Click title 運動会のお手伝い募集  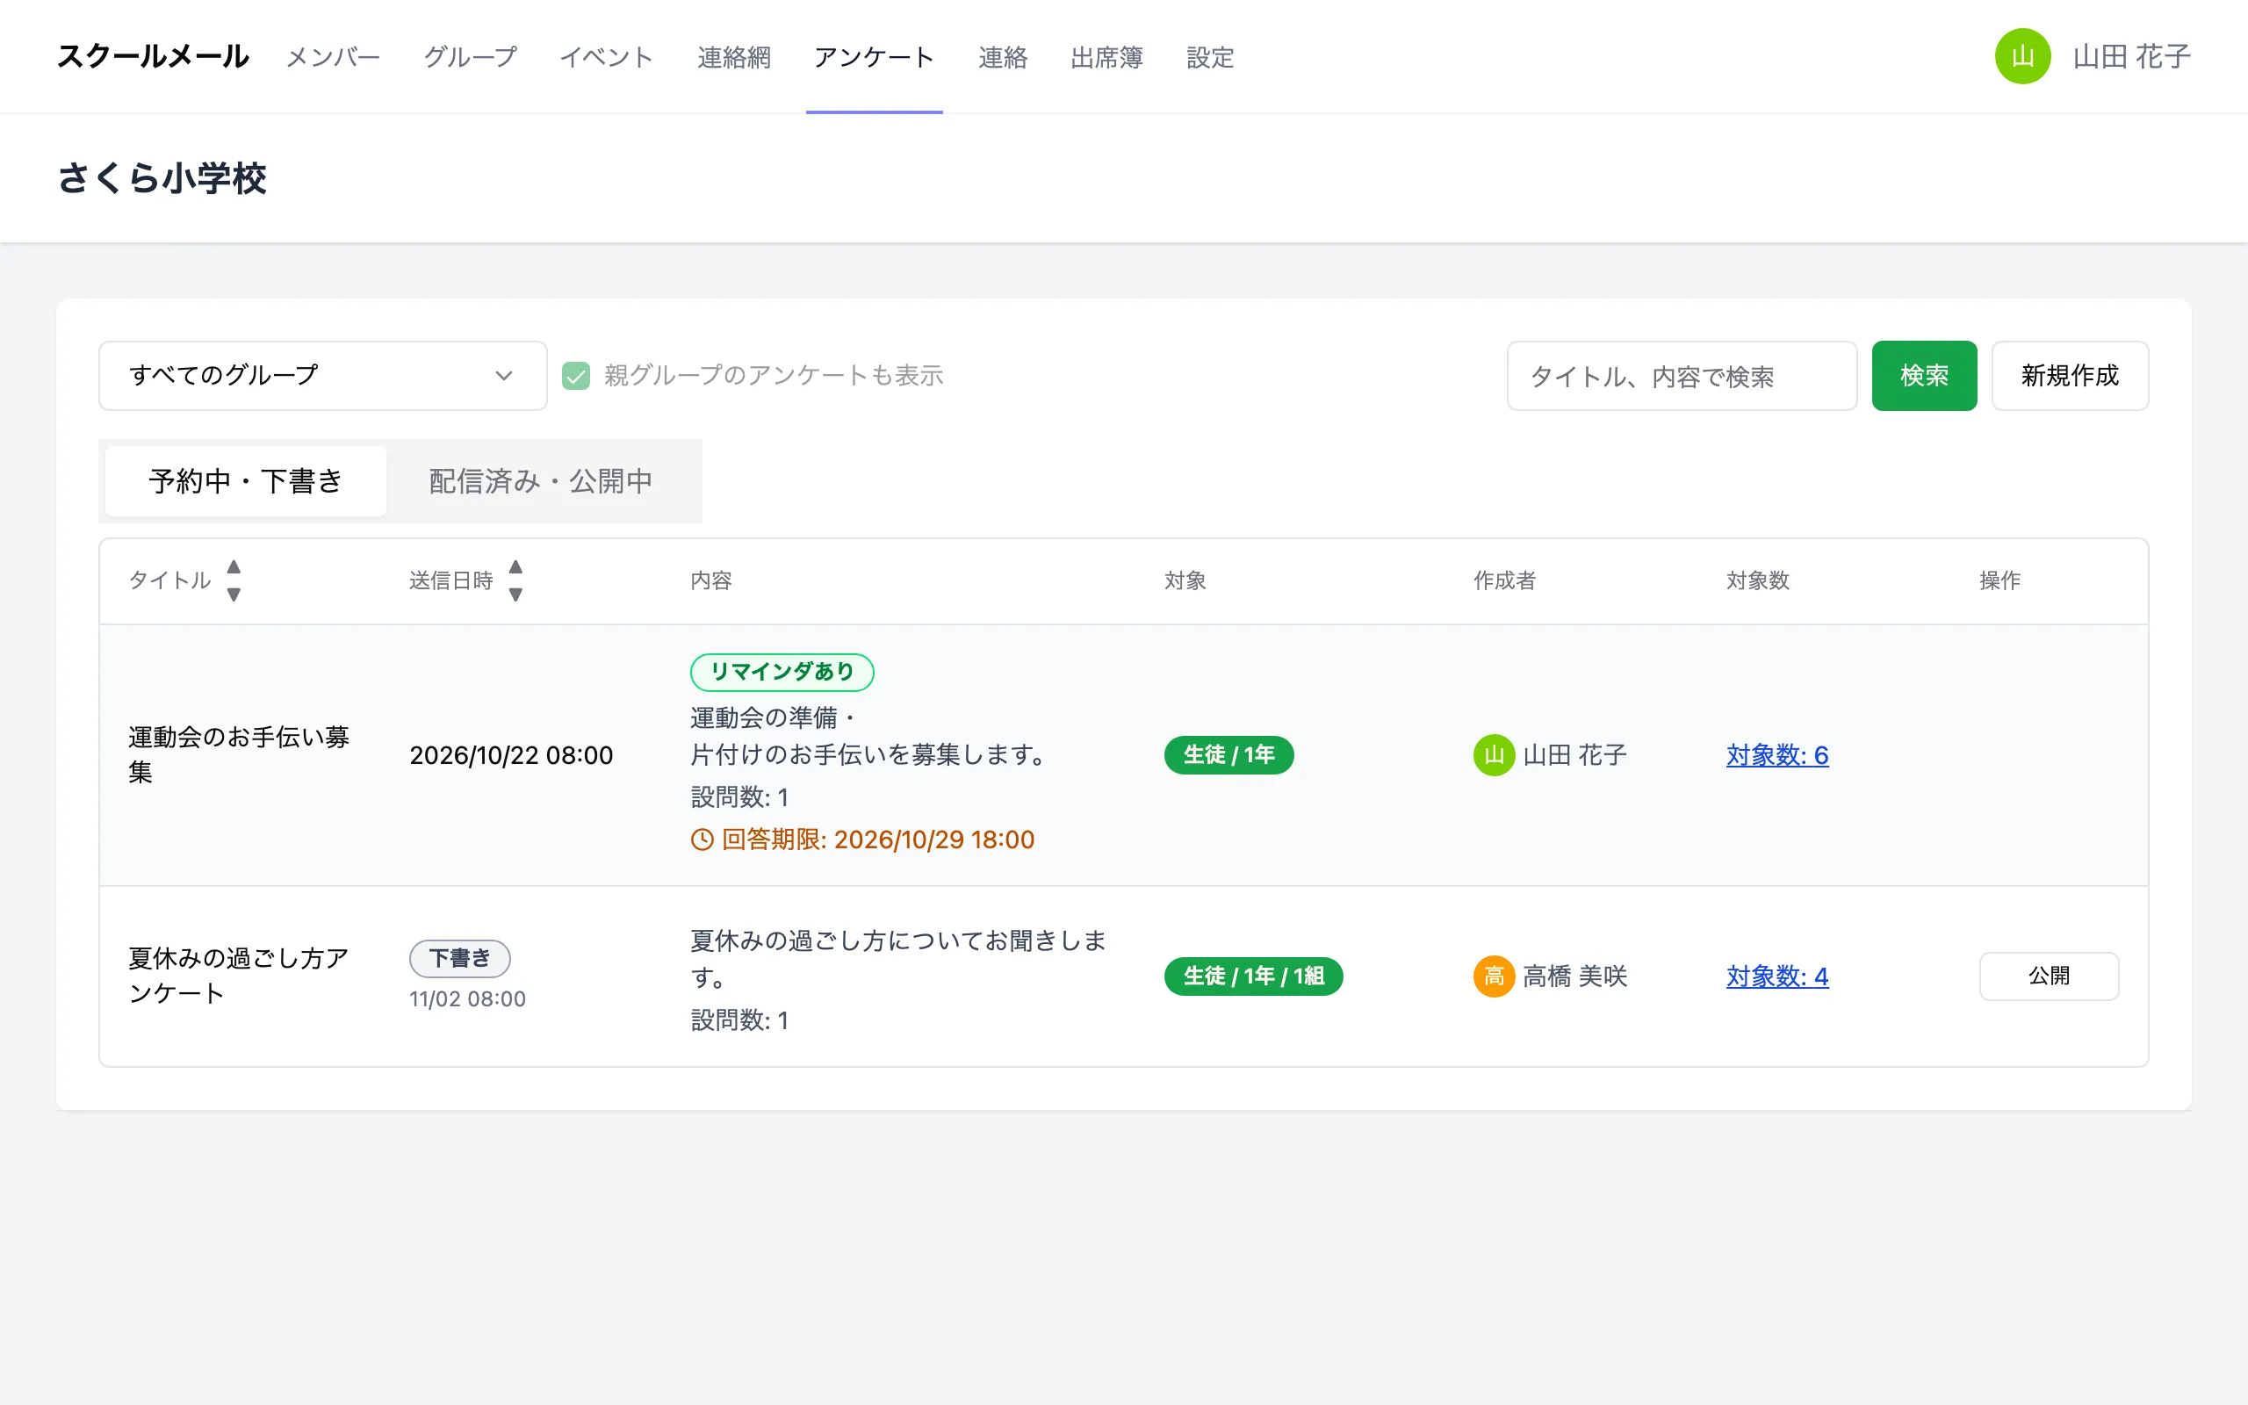point(239,754)
